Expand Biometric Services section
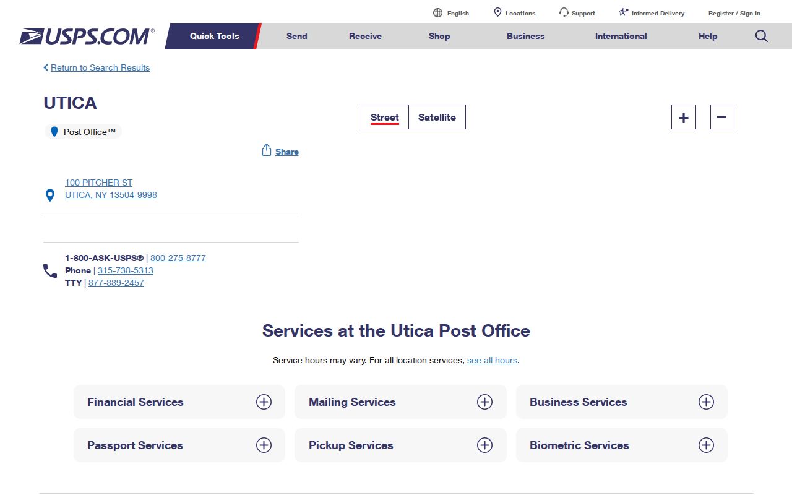Screen dimensions: 792x495 (622, 445)
